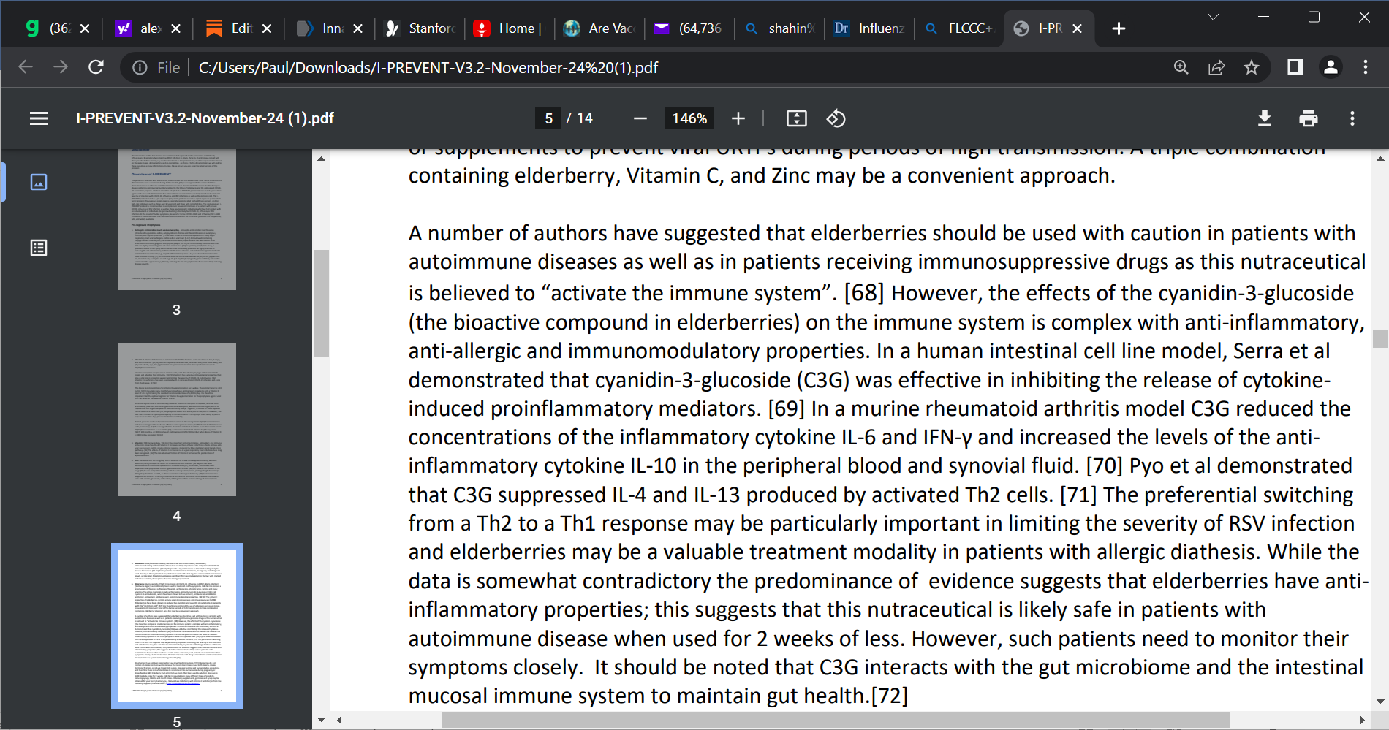
Task: Go back to previous page
Action: pos(26,67)
